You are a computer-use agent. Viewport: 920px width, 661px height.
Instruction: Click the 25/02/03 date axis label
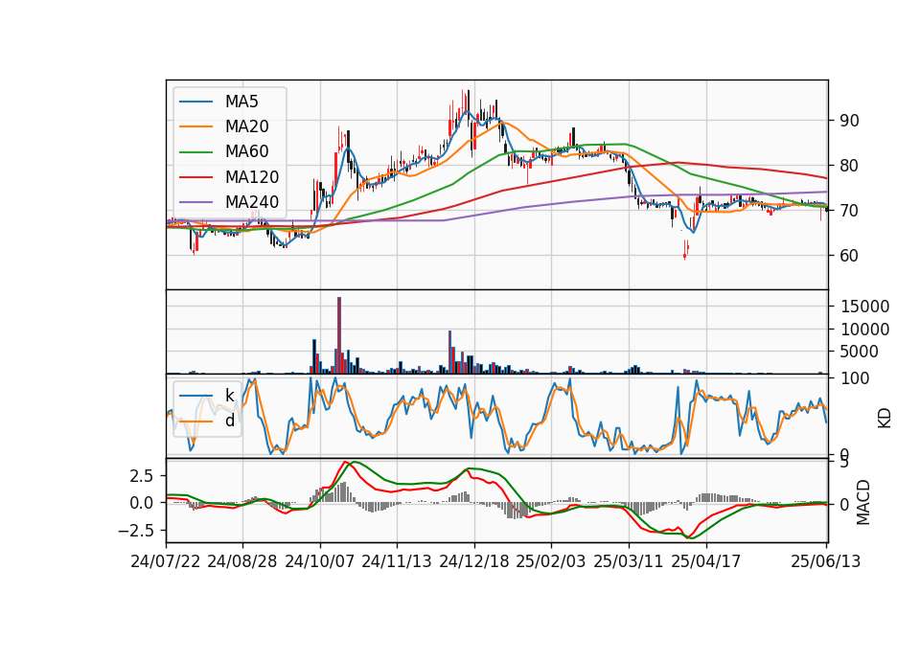[x=551, y=561]
